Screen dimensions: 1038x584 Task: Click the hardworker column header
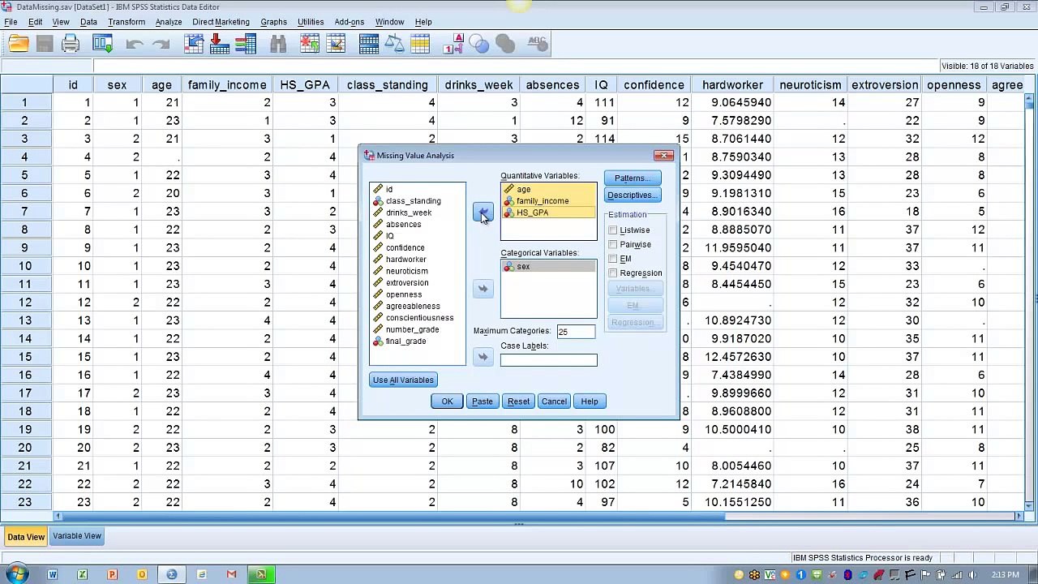732,84
